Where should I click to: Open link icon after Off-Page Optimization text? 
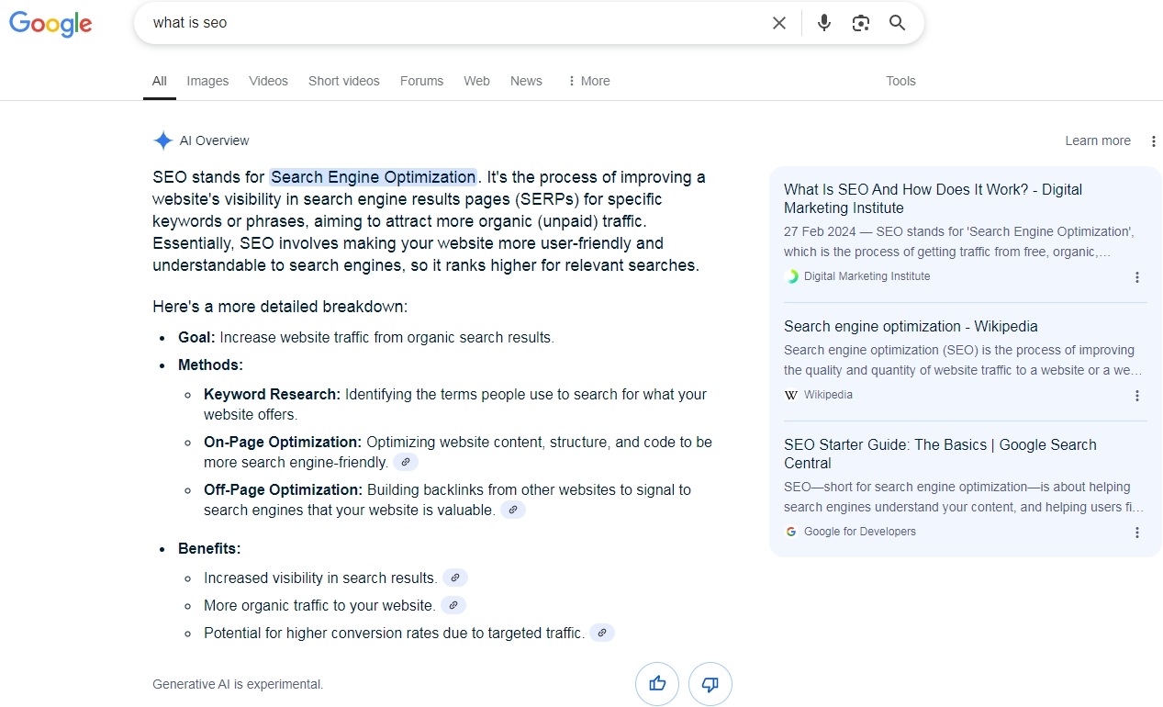[x=513, y=510]
